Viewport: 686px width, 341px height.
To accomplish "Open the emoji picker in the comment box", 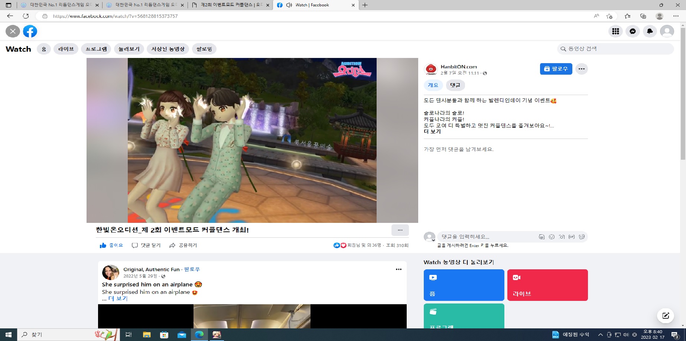I will tap(552, 237).
